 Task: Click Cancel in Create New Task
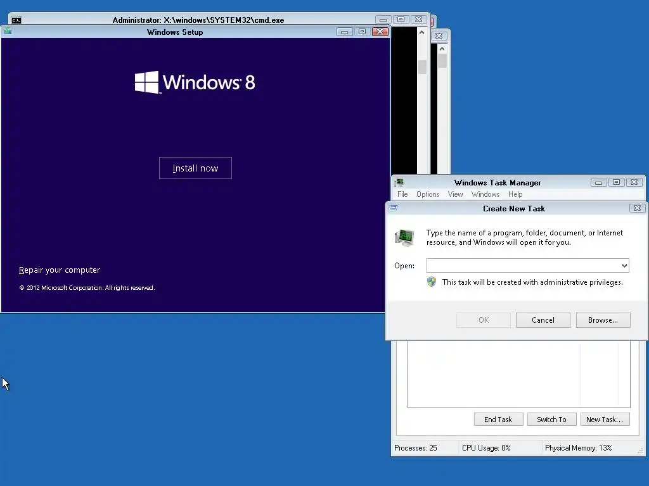[x=543, y=320]
